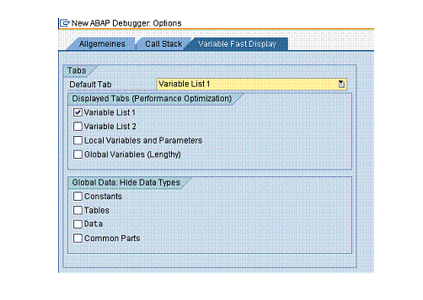Click the Local Variables and Parameters label text

(143, 141)
